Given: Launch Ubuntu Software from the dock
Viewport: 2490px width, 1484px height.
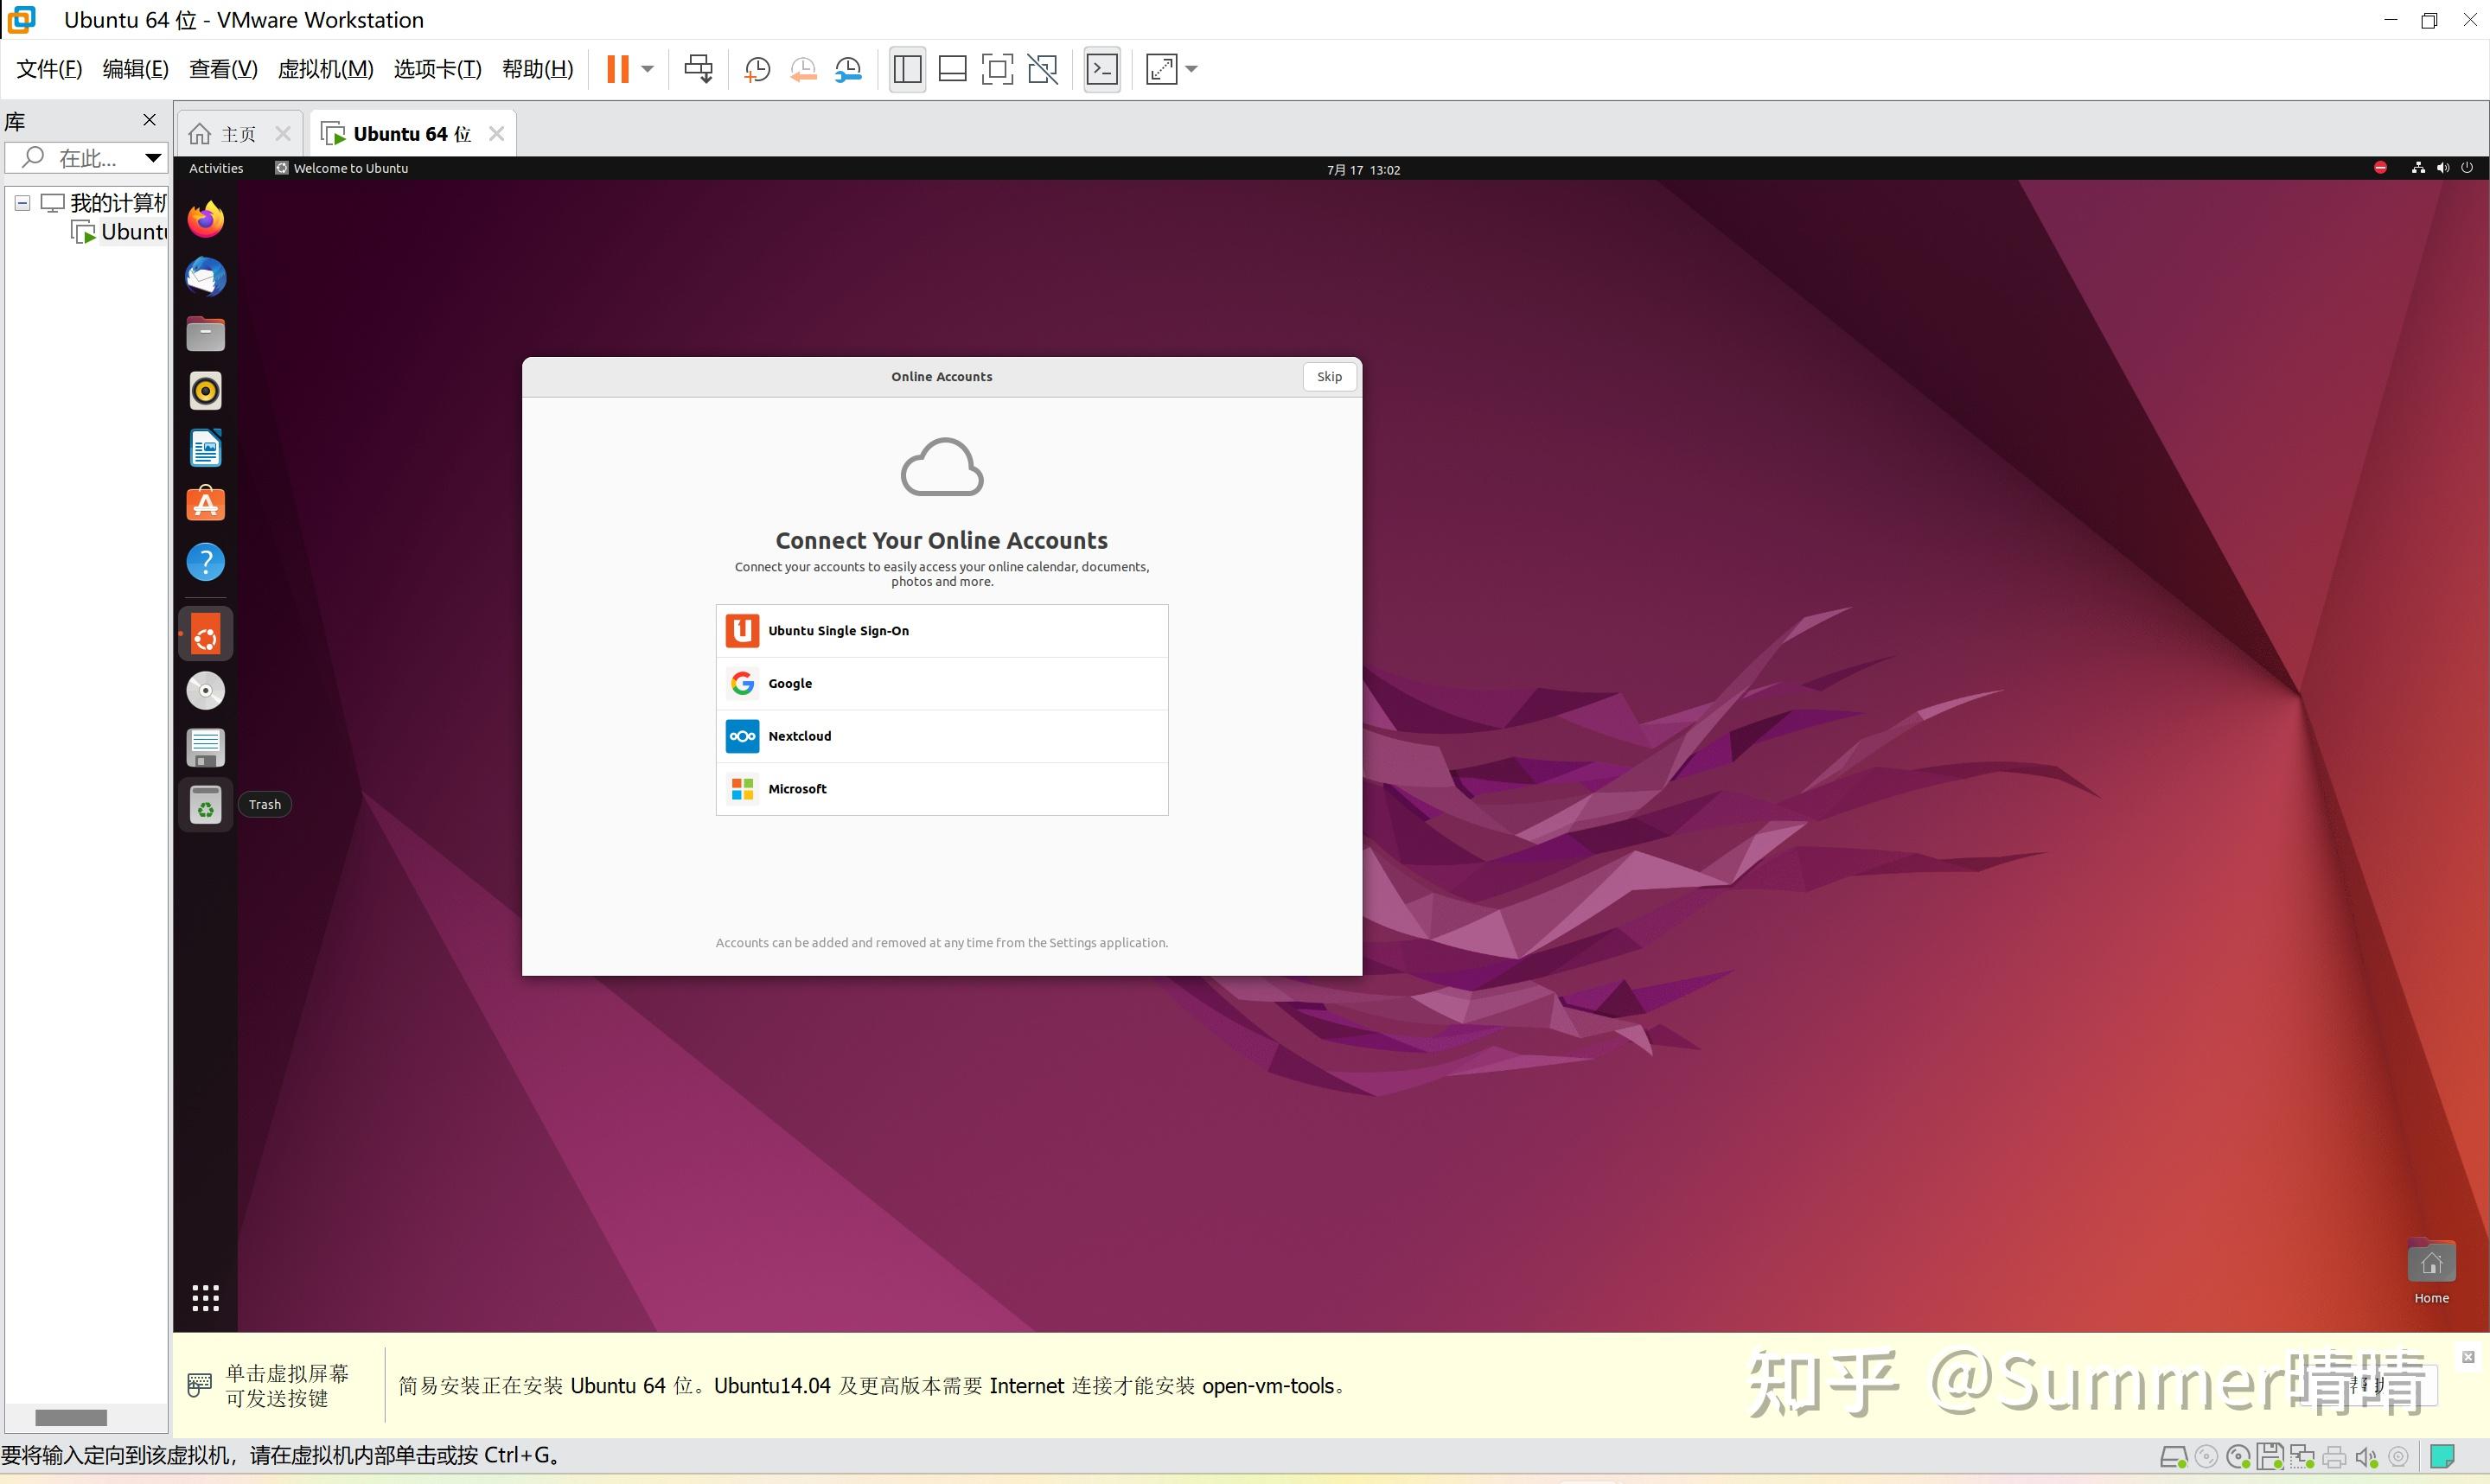Looking at the screenshot, I should click(x=204, y=504).
